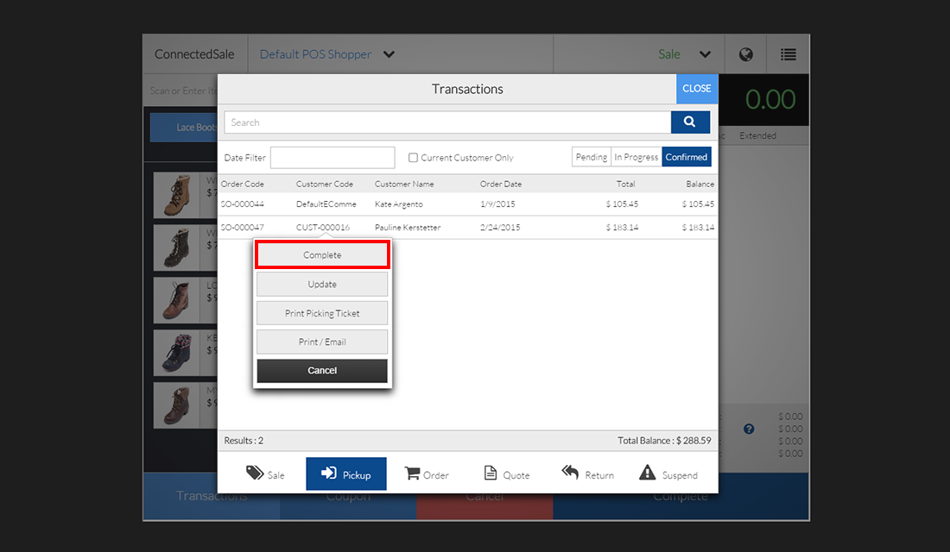This screenshot has height=552, width=950.
Task: Open the globe icon in header
Action: coord(746,54)
